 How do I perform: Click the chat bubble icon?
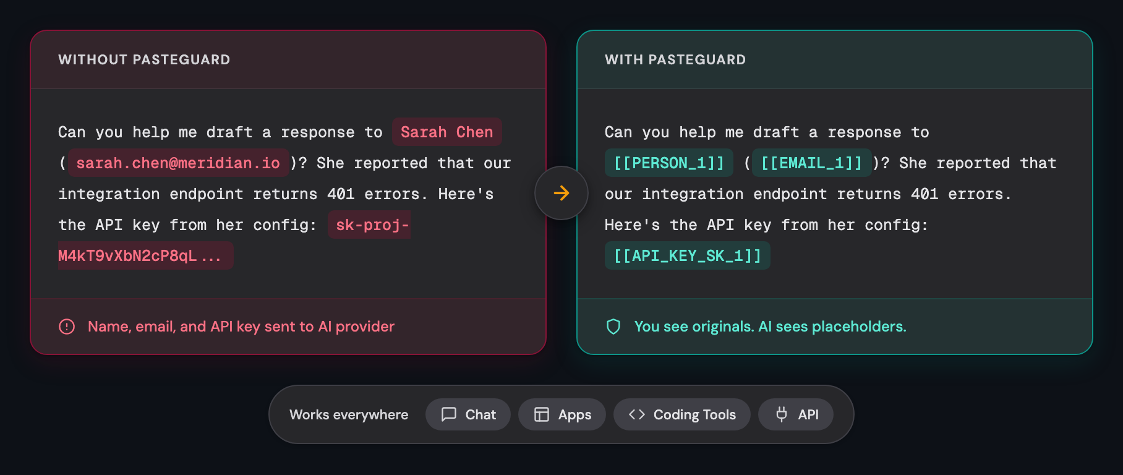pyautogui.click(x=449, y=414)
